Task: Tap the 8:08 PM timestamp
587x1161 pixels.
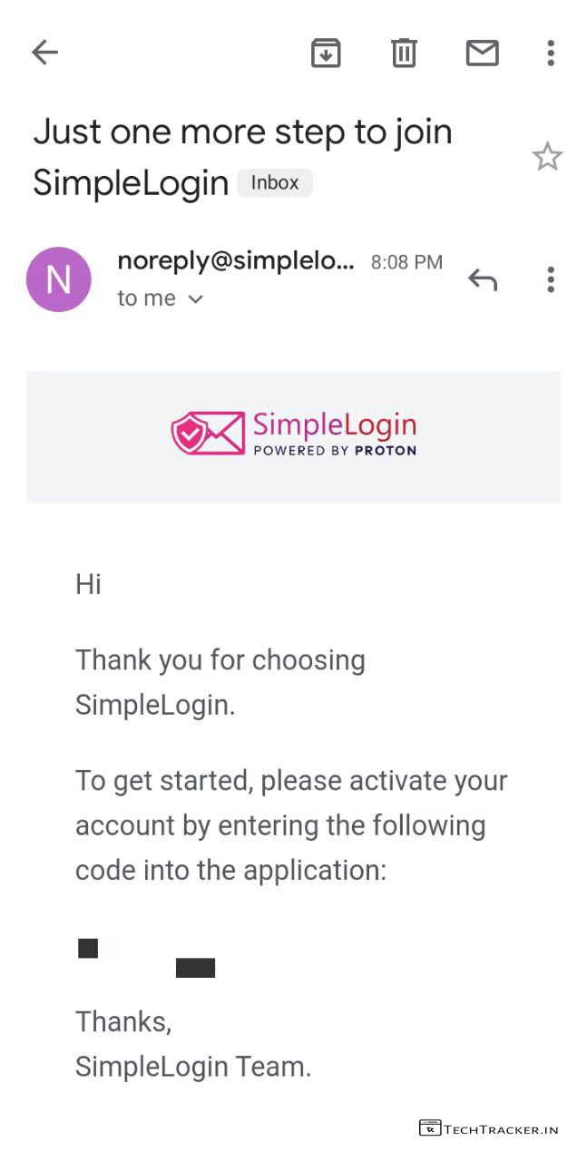Action: pos(406,262)
